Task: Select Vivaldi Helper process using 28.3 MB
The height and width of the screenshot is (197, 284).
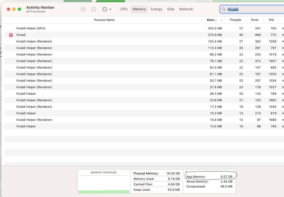Action: (x=144, y=93)
